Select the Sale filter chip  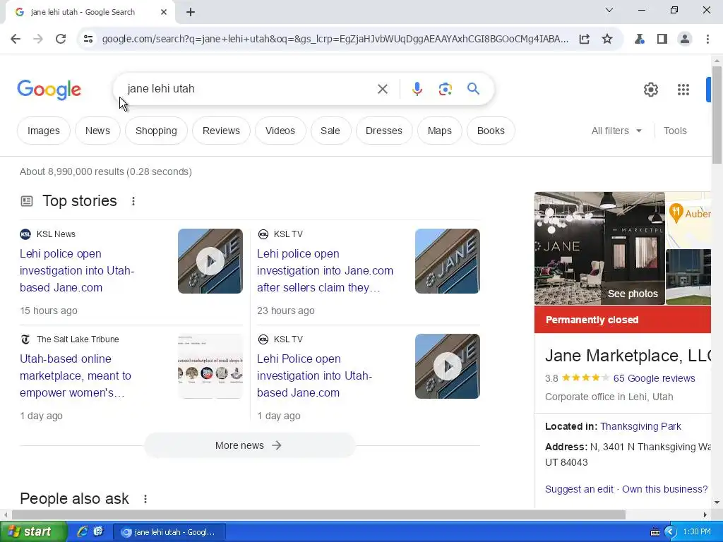pyautogui.click(x=330, y=131)
